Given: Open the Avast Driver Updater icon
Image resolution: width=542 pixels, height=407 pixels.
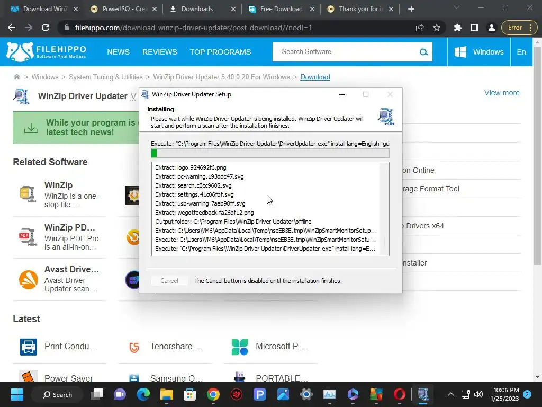Looking at the screenshot, I should point(29,279).
